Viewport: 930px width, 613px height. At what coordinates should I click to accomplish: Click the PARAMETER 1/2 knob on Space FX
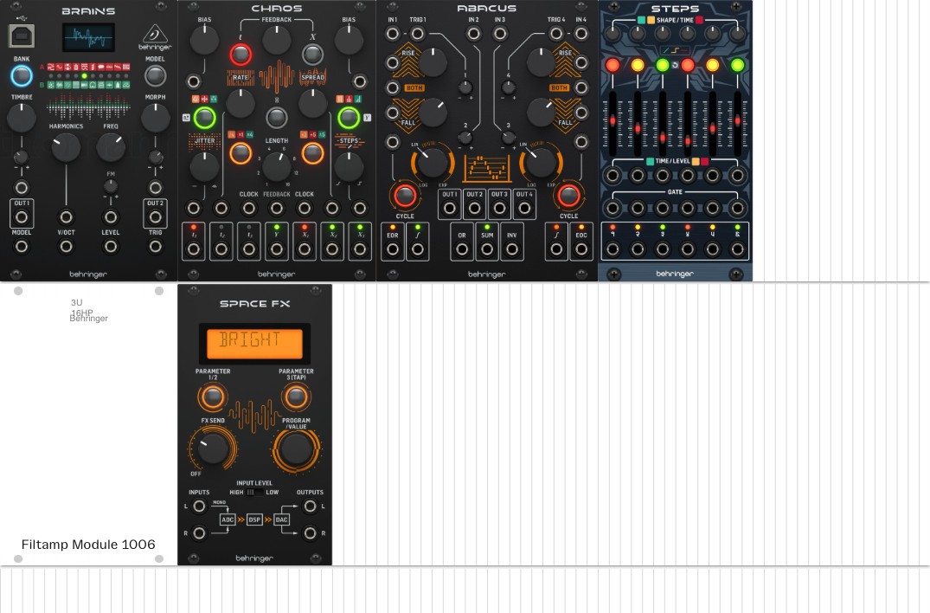pos(212,397)
